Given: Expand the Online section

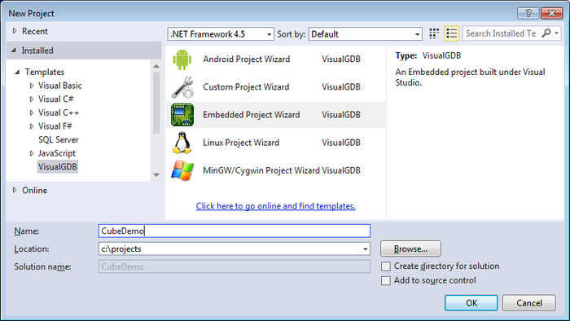Looking at the screenshot, I should tap(15, 190).
